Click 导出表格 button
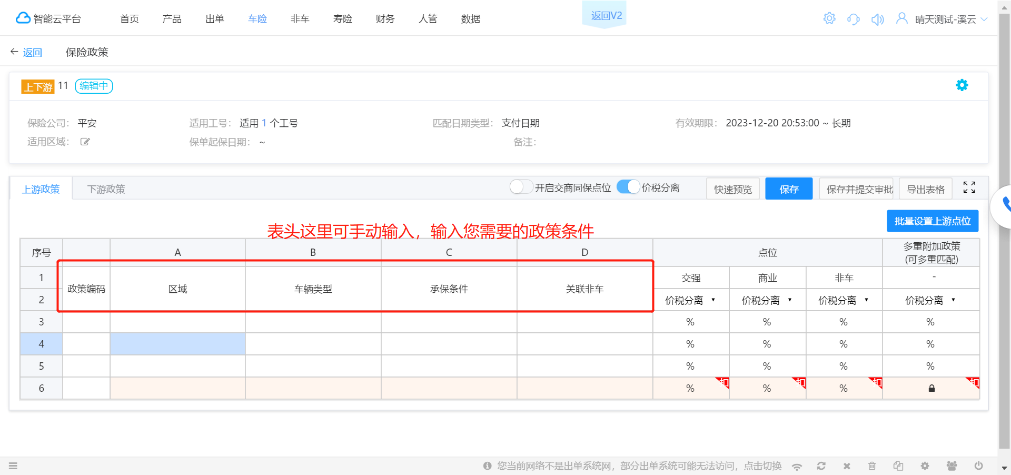This screenshot has width=1011, height=475. (926, 189)
